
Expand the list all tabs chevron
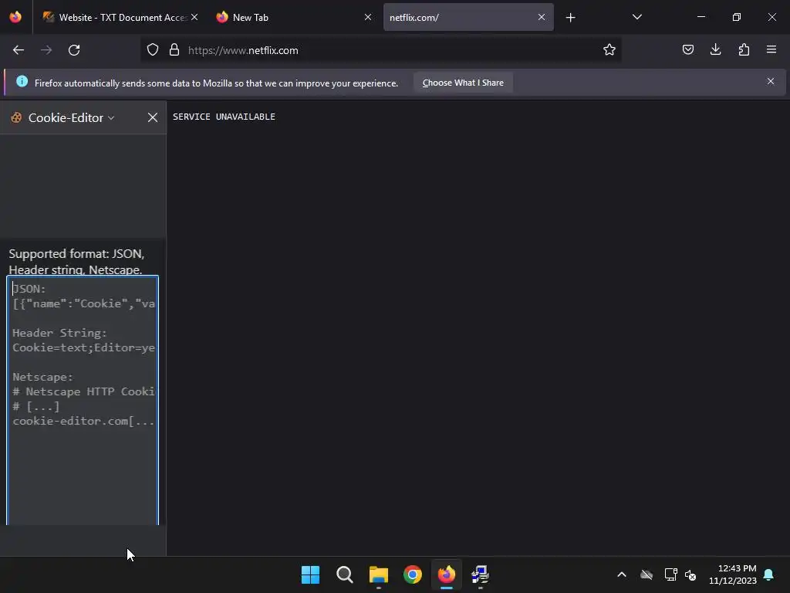636,17
